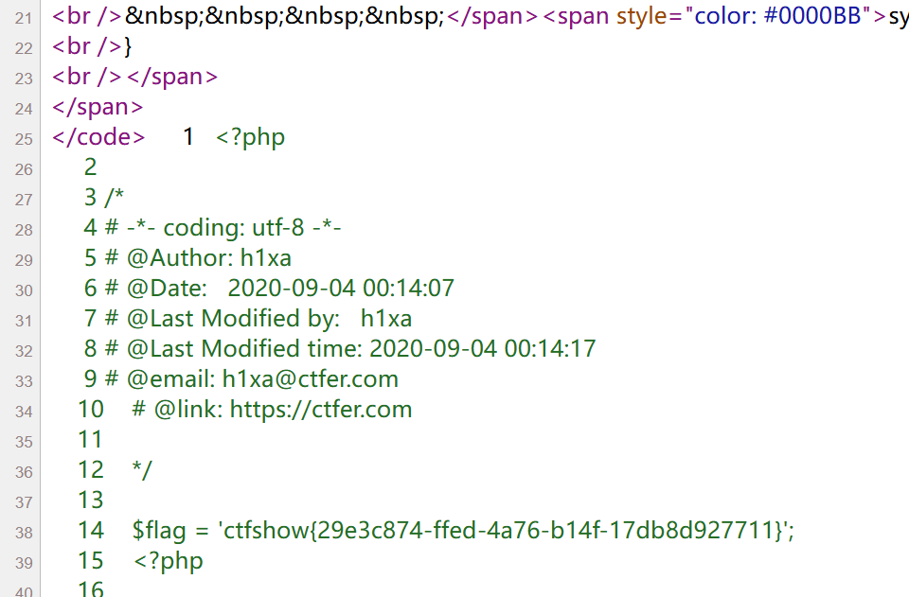Click the coding: utf-8 comment

[234, 228]
